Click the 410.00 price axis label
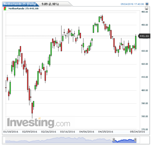152x146 pixels. [145, 77]
